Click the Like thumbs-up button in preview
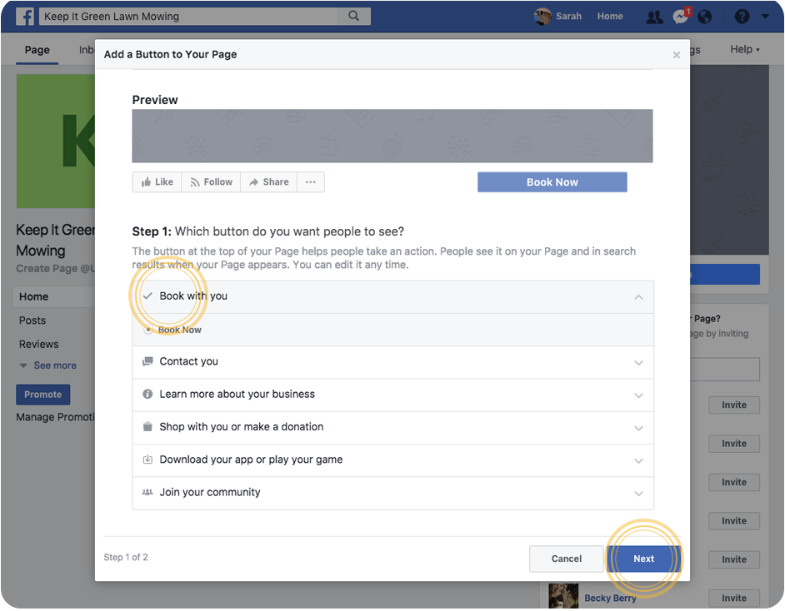Image resolution: width=785 pixels, height=611 pixels. click(157, 182)
